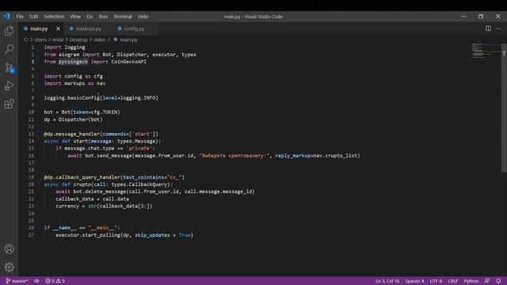Click the VS Code logo icon

pyautogui.click(x=7, y=16)
